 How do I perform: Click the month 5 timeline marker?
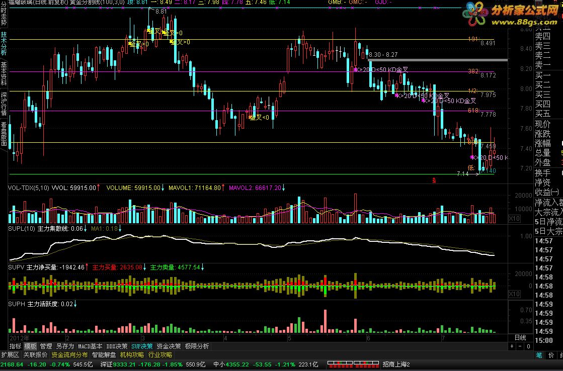(x=289, y=338)
